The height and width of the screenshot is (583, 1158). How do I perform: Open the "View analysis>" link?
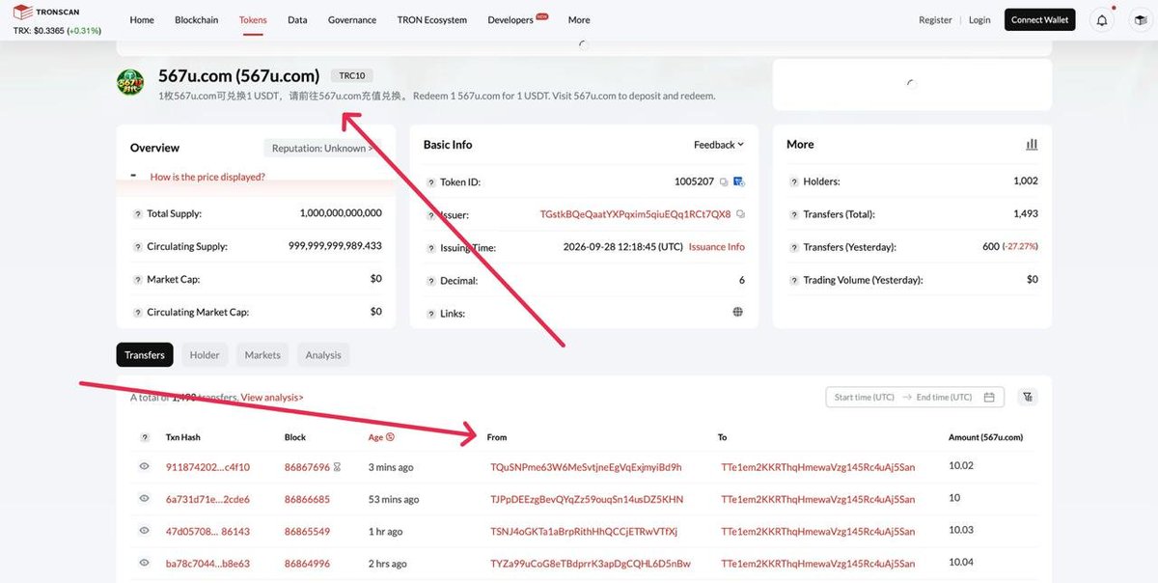coord(272,398)
